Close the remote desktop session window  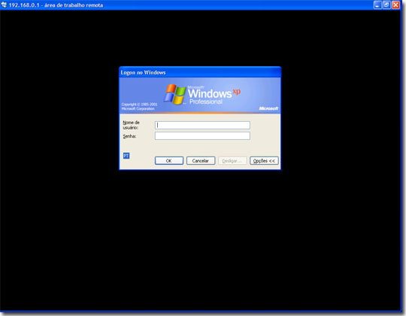(x=395, y=5)
